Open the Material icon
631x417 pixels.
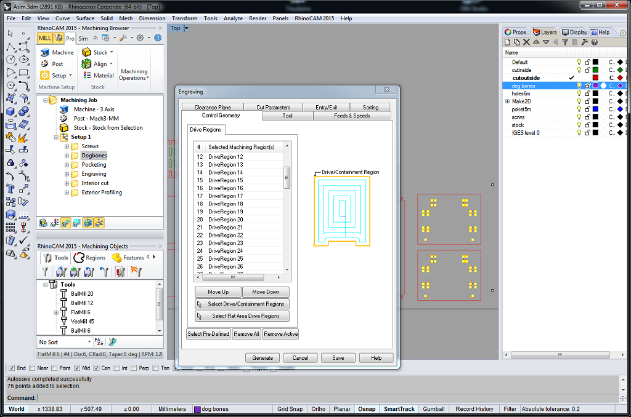[86, 75]
